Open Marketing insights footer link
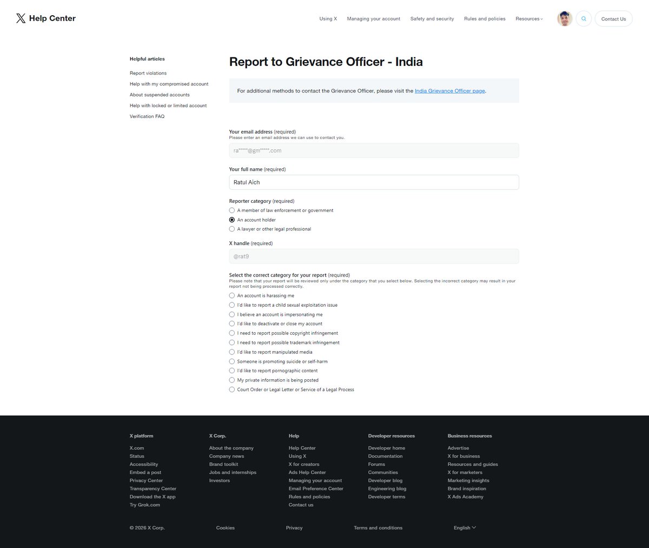This screenshot has width=649, height=548. tap(468, 480)
